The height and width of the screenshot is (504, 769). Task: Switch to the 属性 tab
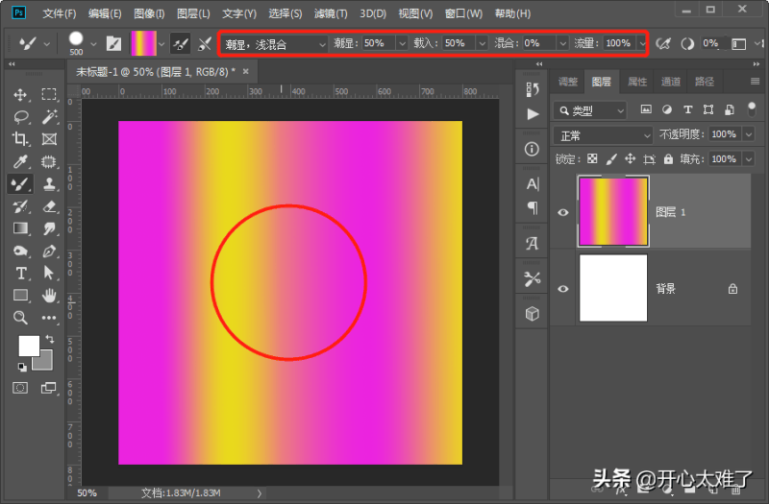pos(637,82)
